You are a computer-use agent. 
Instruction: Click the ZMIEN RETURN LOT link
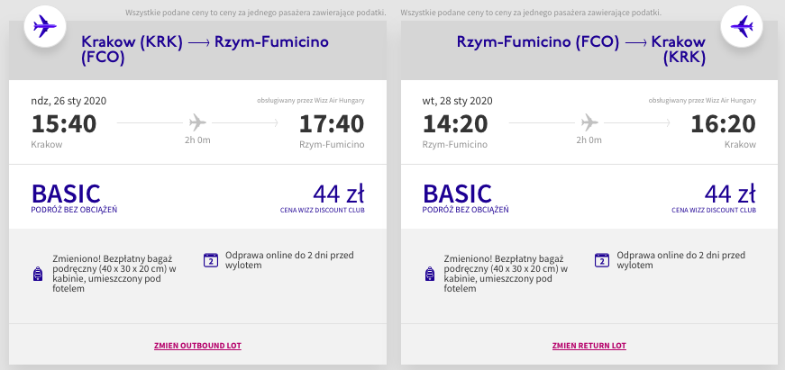(589, 346)
